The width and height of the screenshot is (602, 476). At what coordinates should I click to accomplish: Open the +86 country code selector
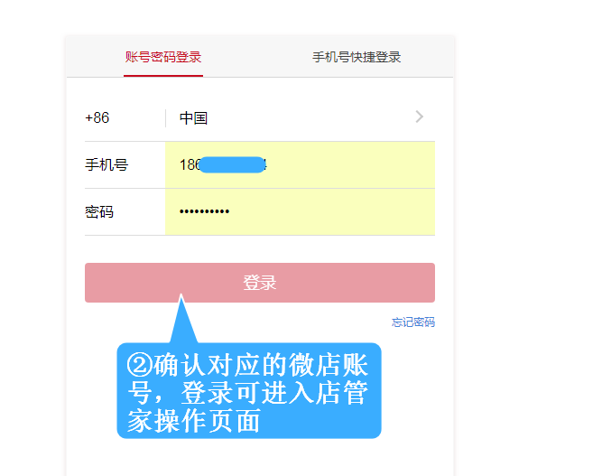tap(97, 117)
